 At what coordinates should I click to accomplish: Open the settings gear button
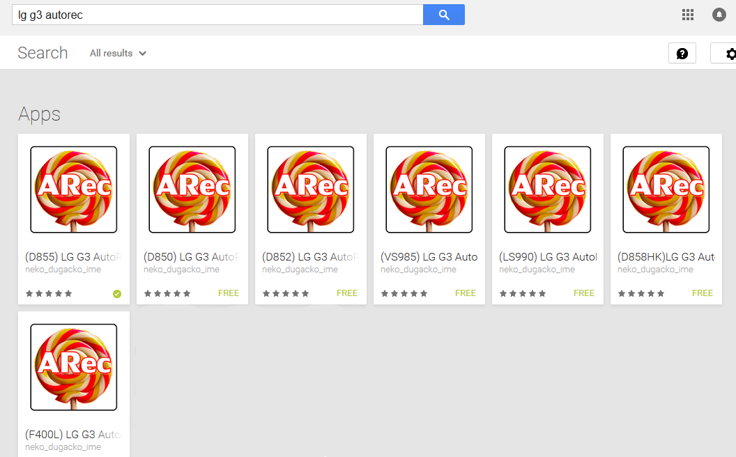click(725, 53)
